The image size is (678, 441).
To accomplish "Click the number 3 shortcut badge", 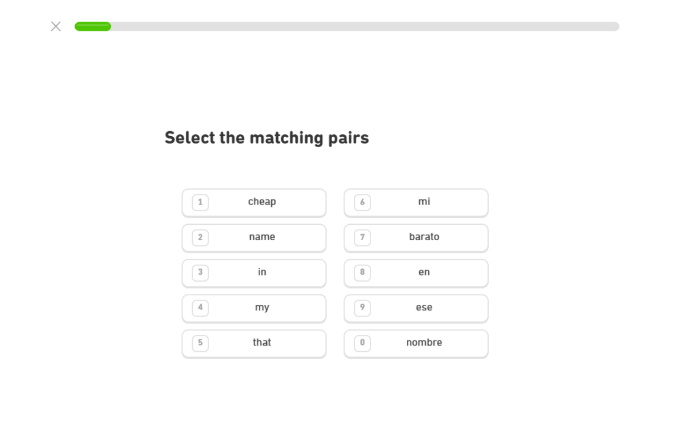I will [200, 272].
